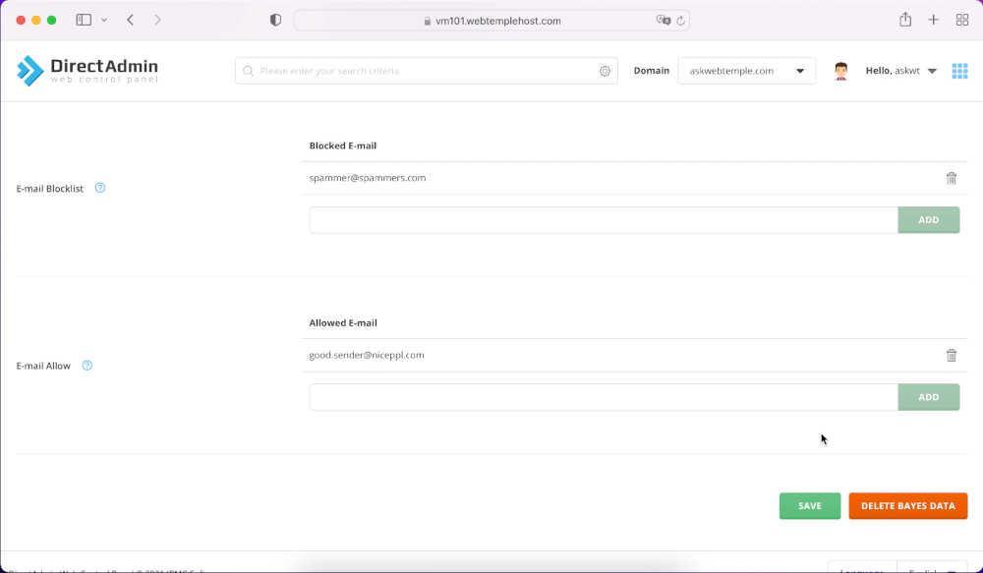Delete spammer@spammers.com with trash icon
The width and height of the screenshot is (983, 573).
pyautogui.click(x=951, y=178)
